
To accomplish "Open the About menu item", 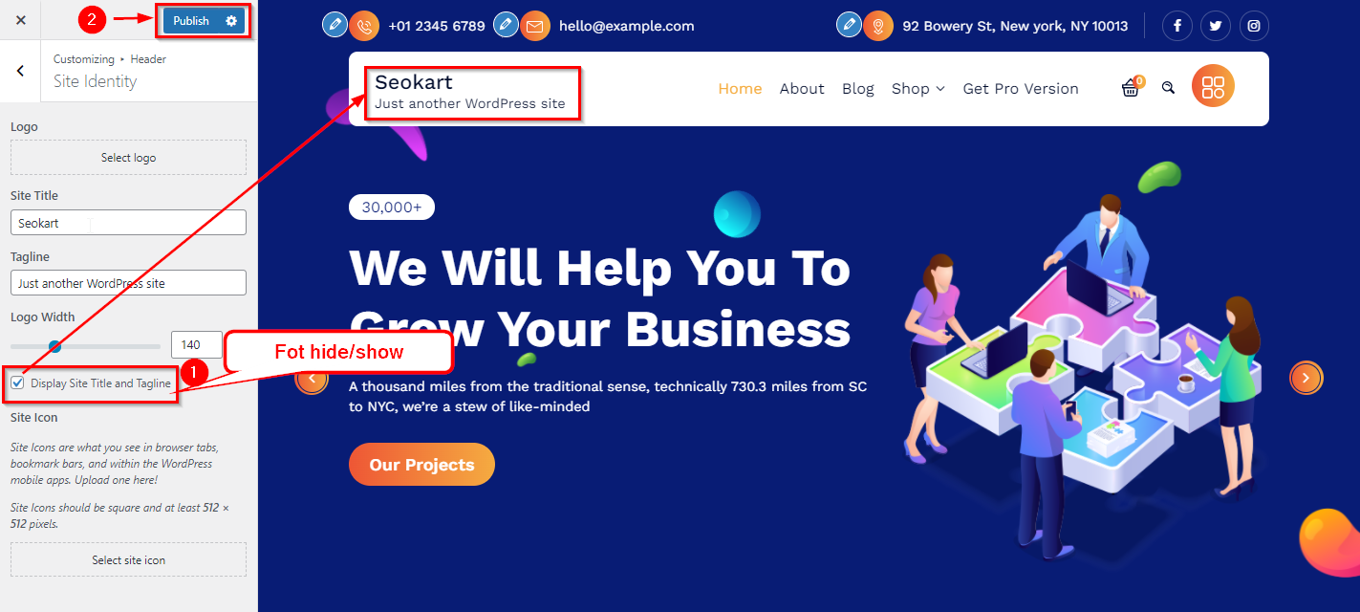I will click(x=802, y=88).
